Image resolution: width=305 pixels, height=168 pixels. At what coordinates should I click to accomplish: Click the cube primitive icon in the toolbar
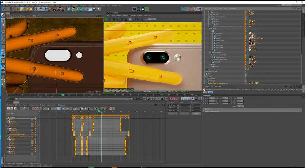pos(69,9)
